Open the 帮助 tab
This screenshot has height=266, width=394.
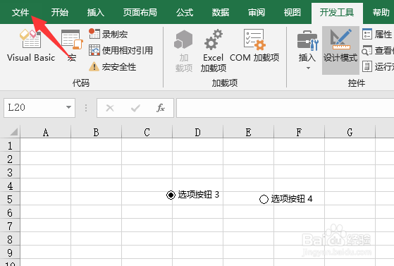pyautogui.click(x=381, y=12)
